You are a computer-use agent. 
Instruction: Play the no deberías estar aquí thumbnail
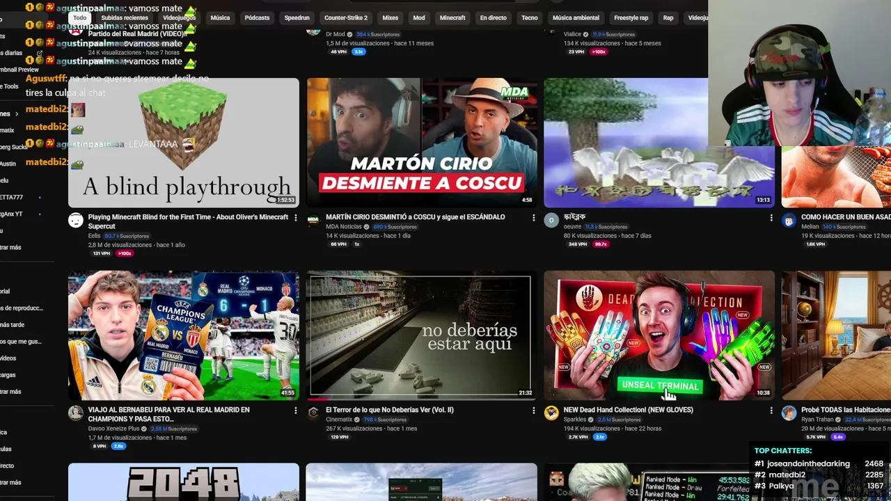tap(422, 335)
